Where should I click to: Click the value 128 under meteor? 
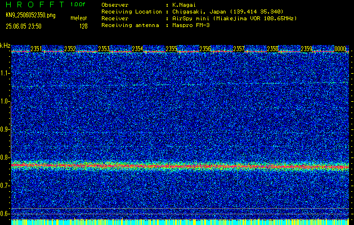[x=83, y=26]
